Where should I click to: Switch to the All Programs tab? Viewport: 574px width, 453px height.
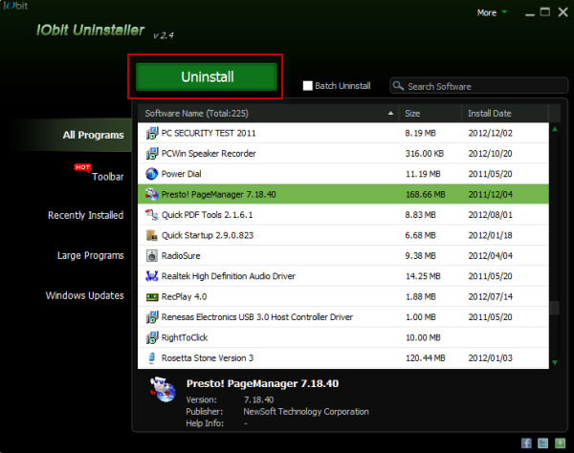click(93, 136)
